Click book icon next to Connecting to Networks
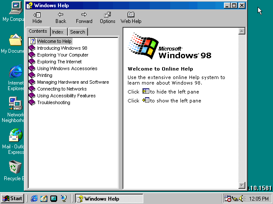The height and width of the screenshot is (204, 273). coord(32,89)
